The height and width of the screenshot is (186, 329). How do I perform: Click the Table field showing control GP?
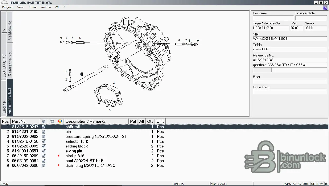[x=290, y=49]
